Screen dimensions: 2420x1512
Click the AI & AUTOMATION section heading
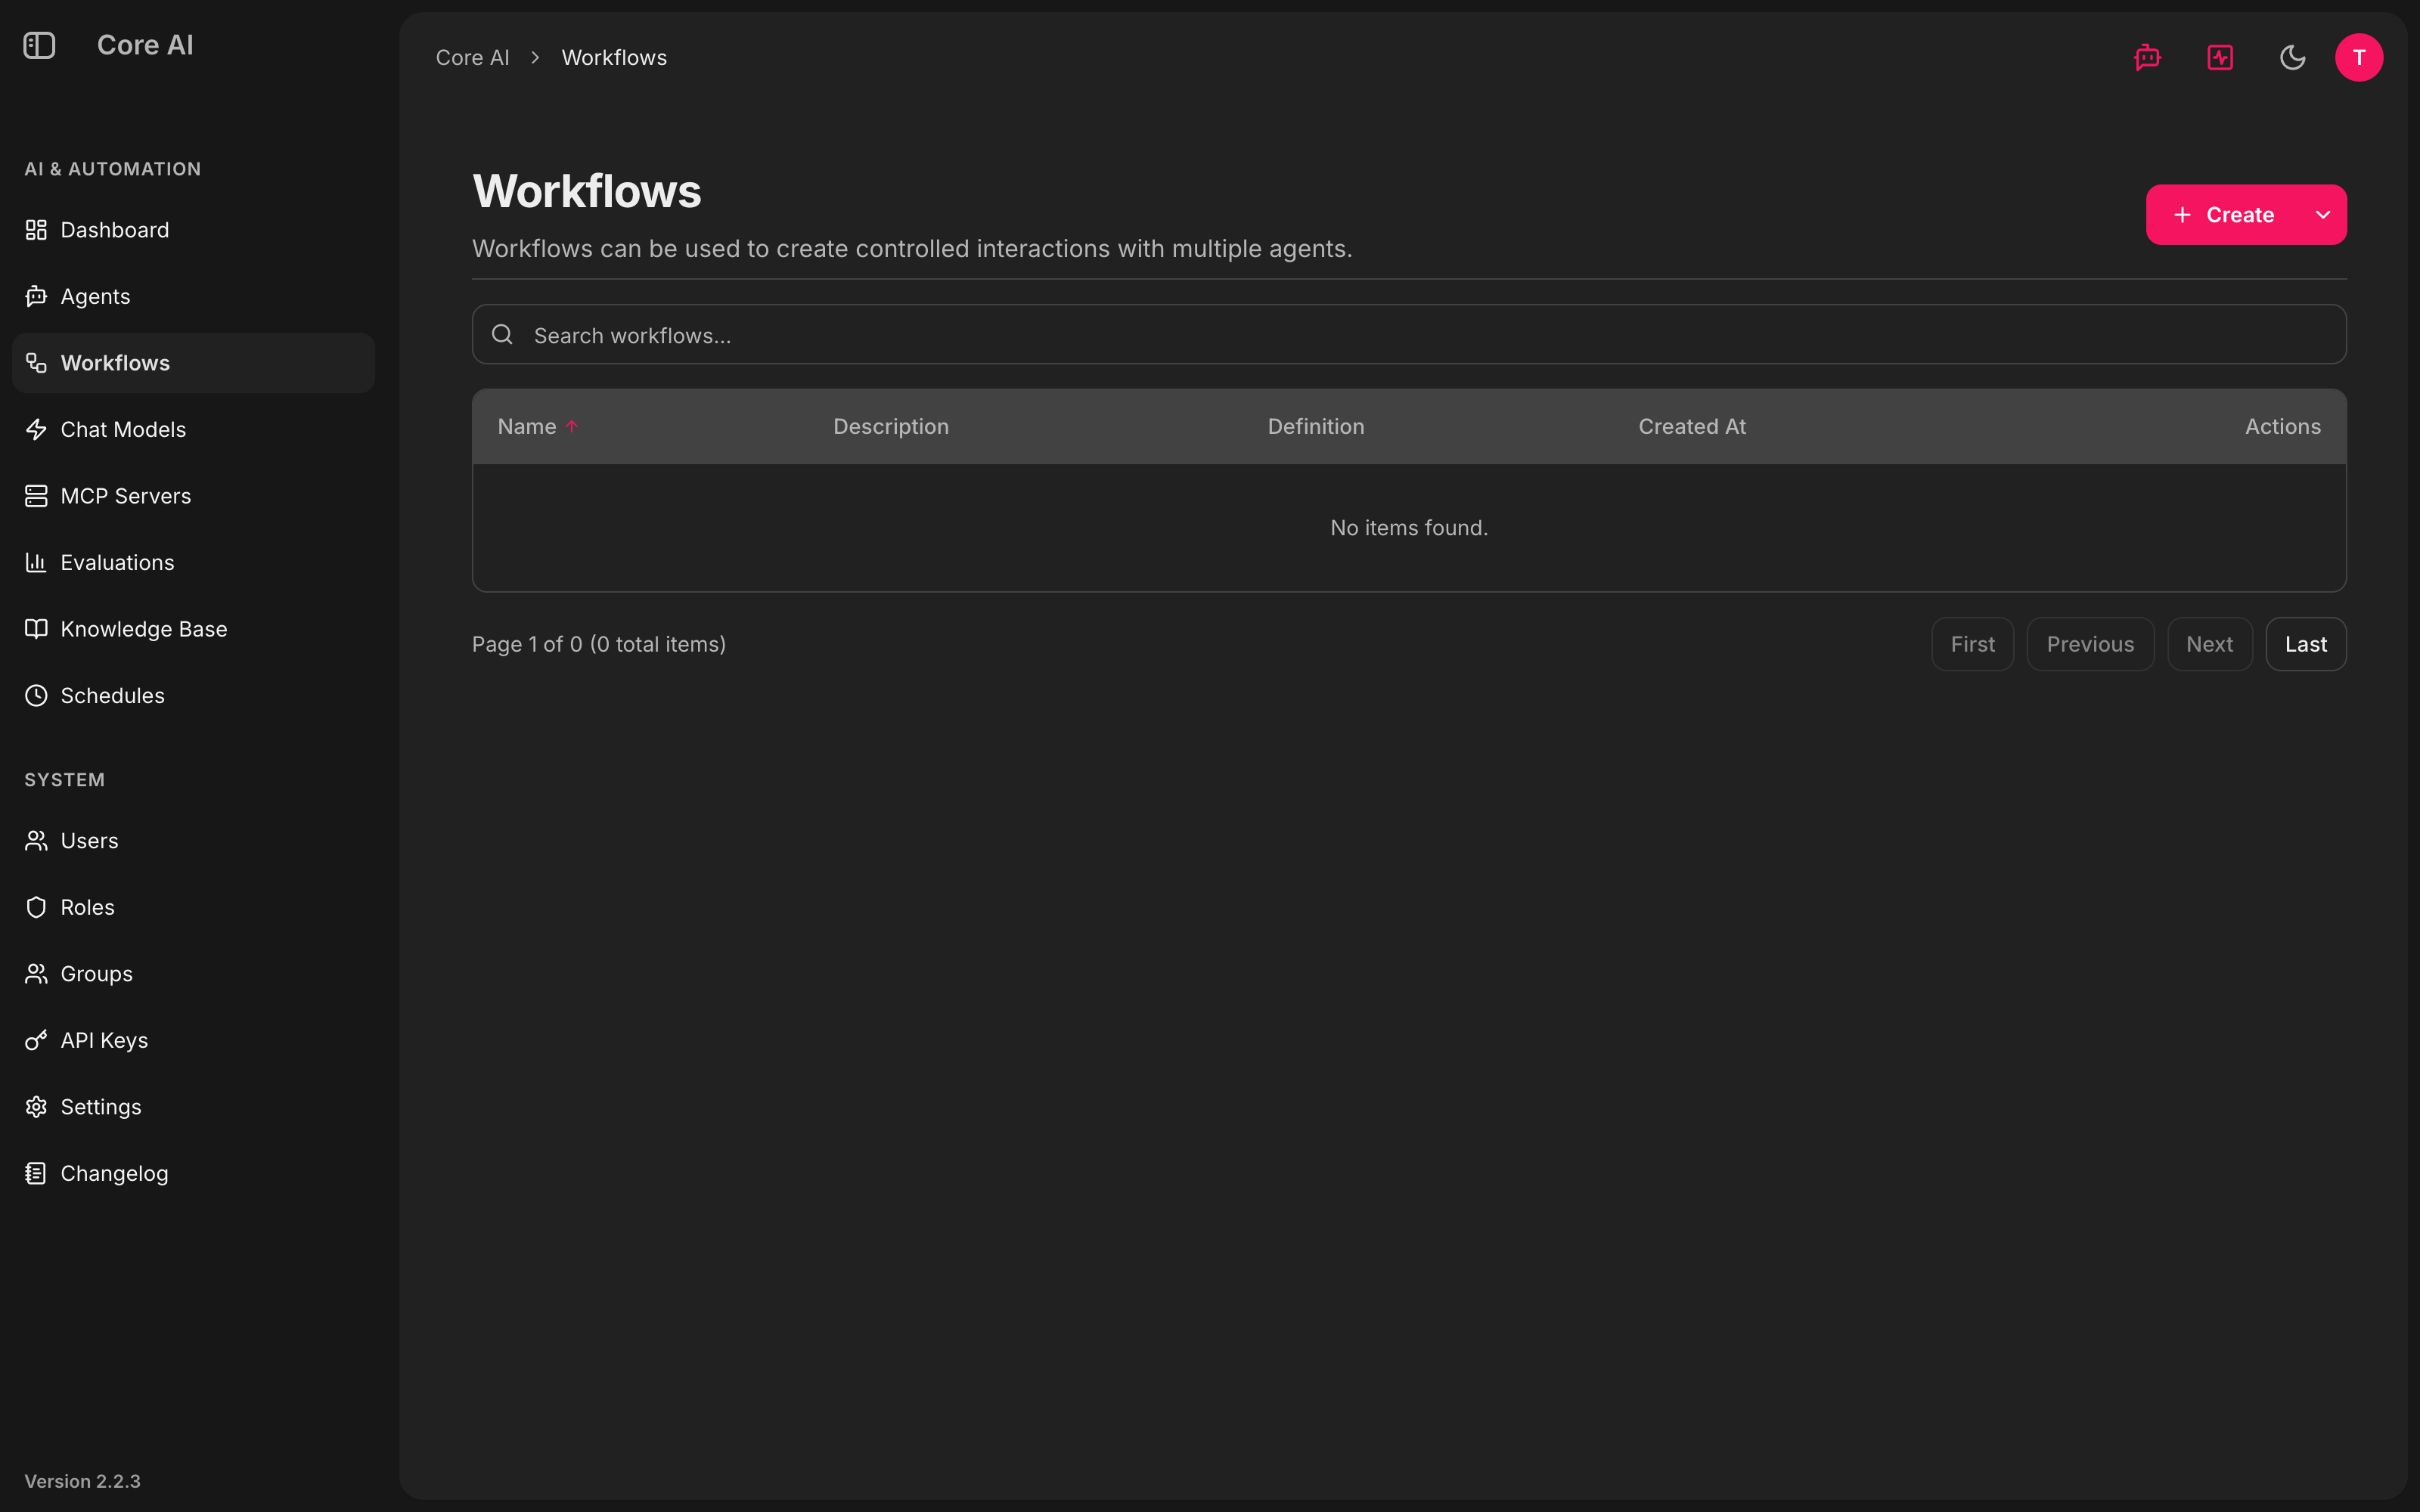113,169
